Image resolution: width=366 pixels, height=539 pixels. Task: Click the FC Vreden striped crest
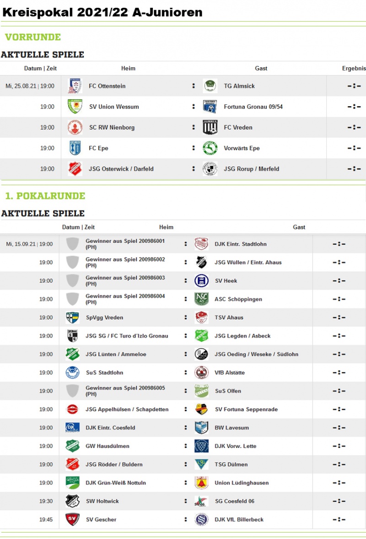tap(210, 127)
